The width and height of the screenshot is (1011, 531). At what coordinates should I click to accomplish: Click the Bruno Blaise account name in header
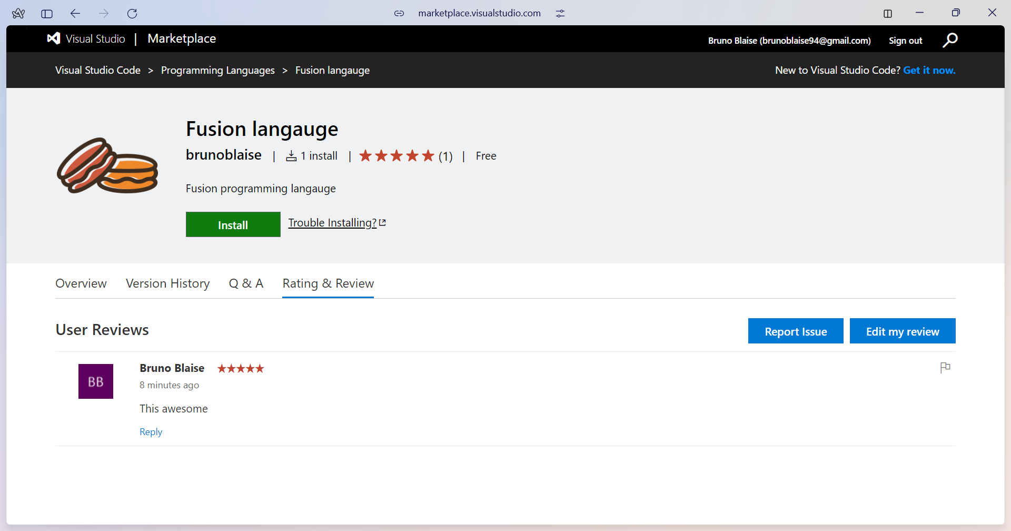[x=789, y=41]
